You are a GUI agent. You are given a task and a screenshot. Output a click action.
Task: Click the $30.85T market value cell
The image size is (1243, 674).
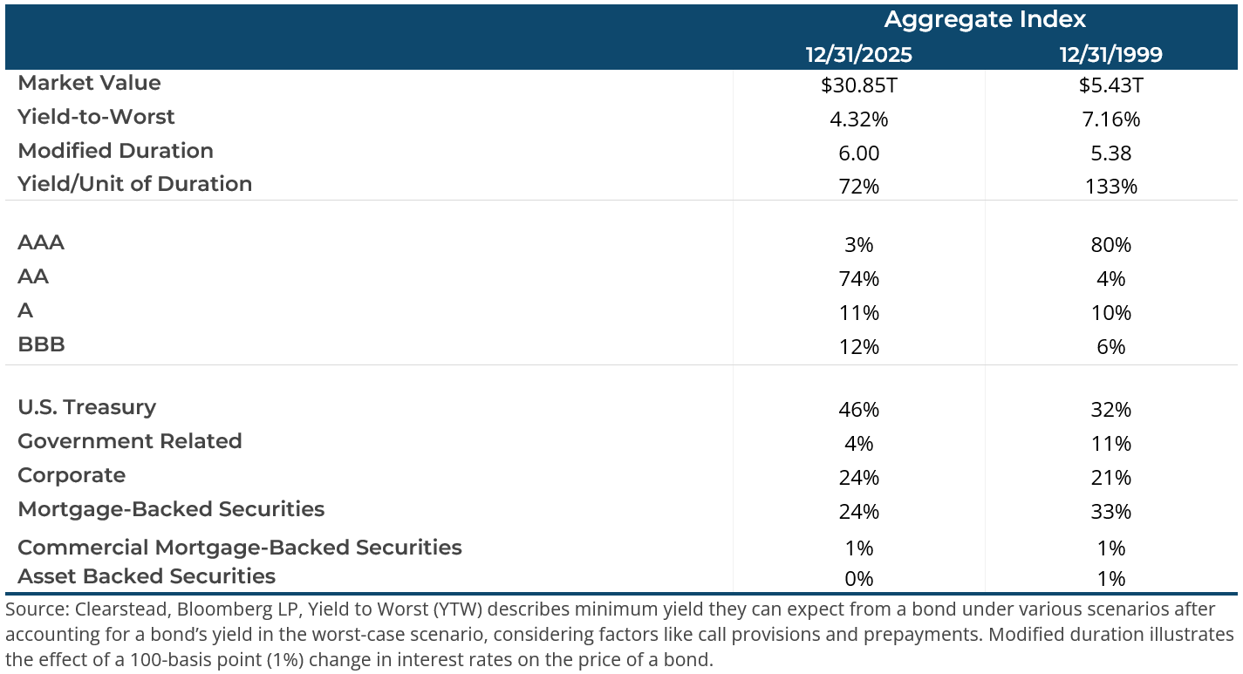click(858, 85)
